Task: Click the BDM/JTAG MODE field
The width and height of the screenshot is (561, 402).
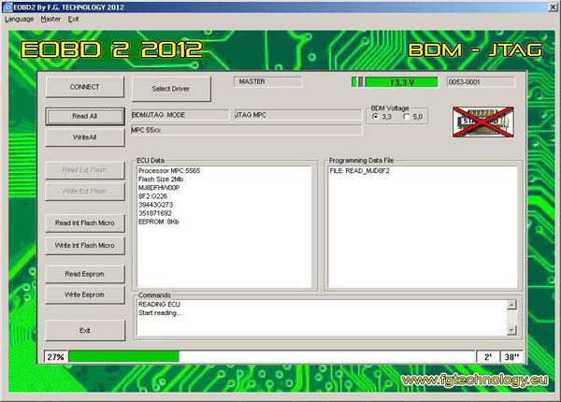Action: point(180,115)
